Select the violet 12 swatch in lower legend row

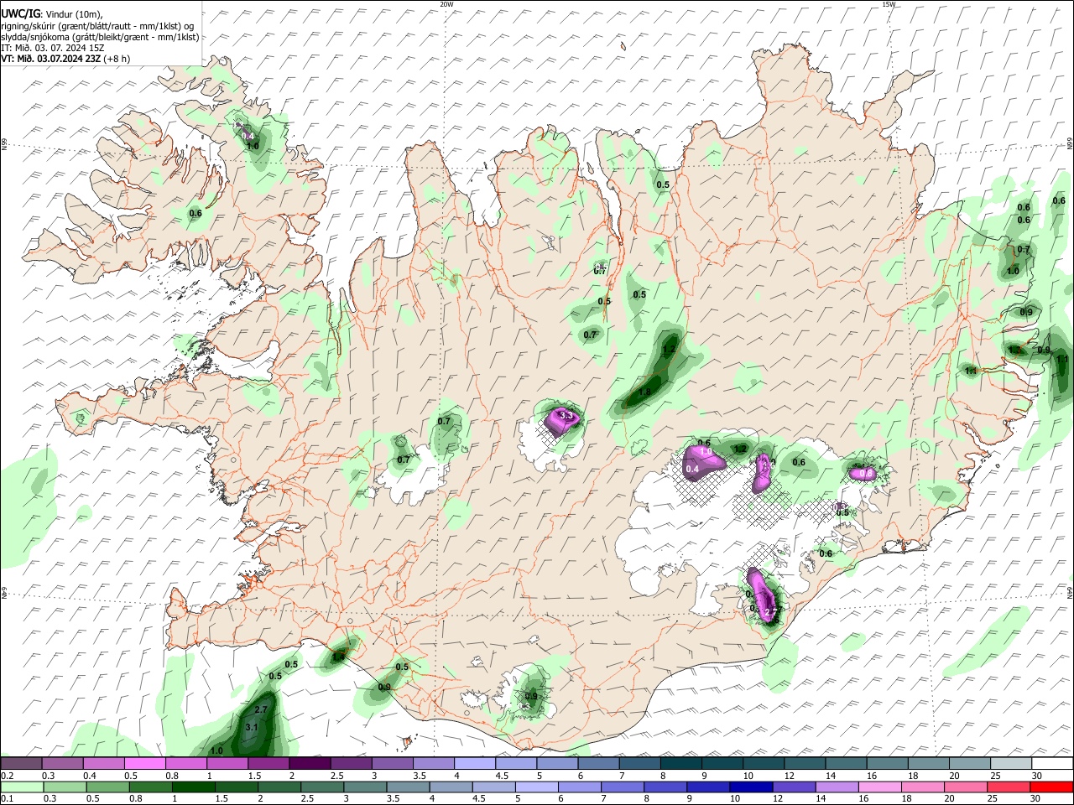[794, 787]
